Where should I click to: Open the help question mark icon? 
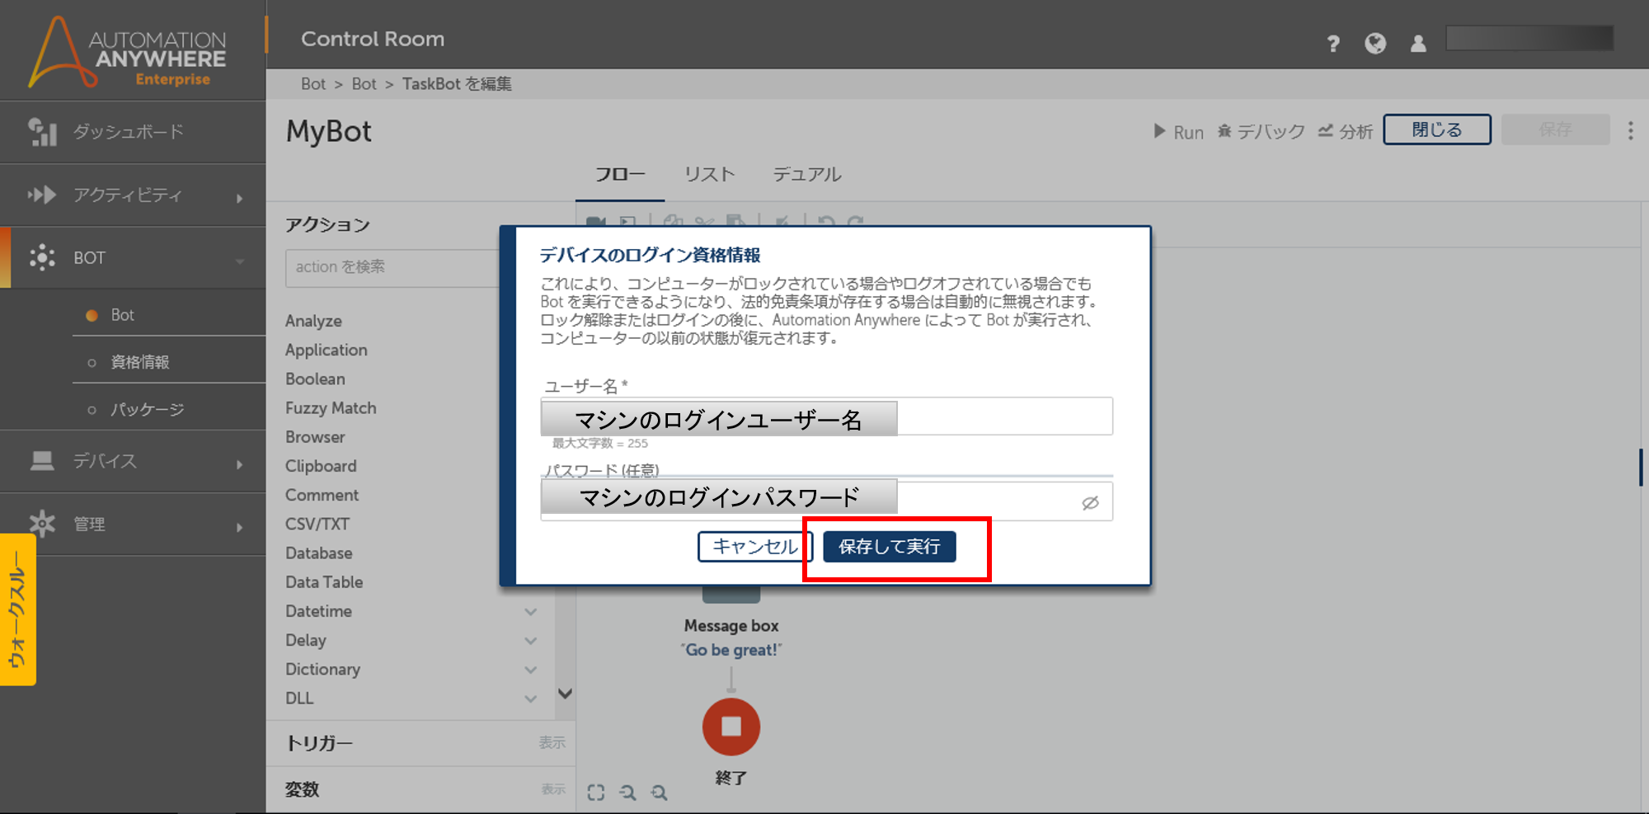click(1333, 43)
